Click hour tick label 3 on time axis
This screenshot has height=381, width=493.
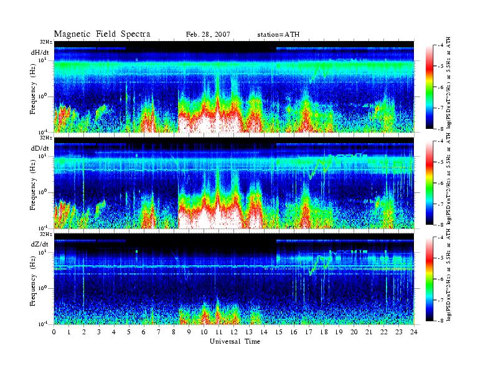(99, 332)
